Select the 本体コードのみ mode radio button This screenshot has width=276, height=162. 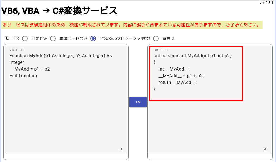53,38
